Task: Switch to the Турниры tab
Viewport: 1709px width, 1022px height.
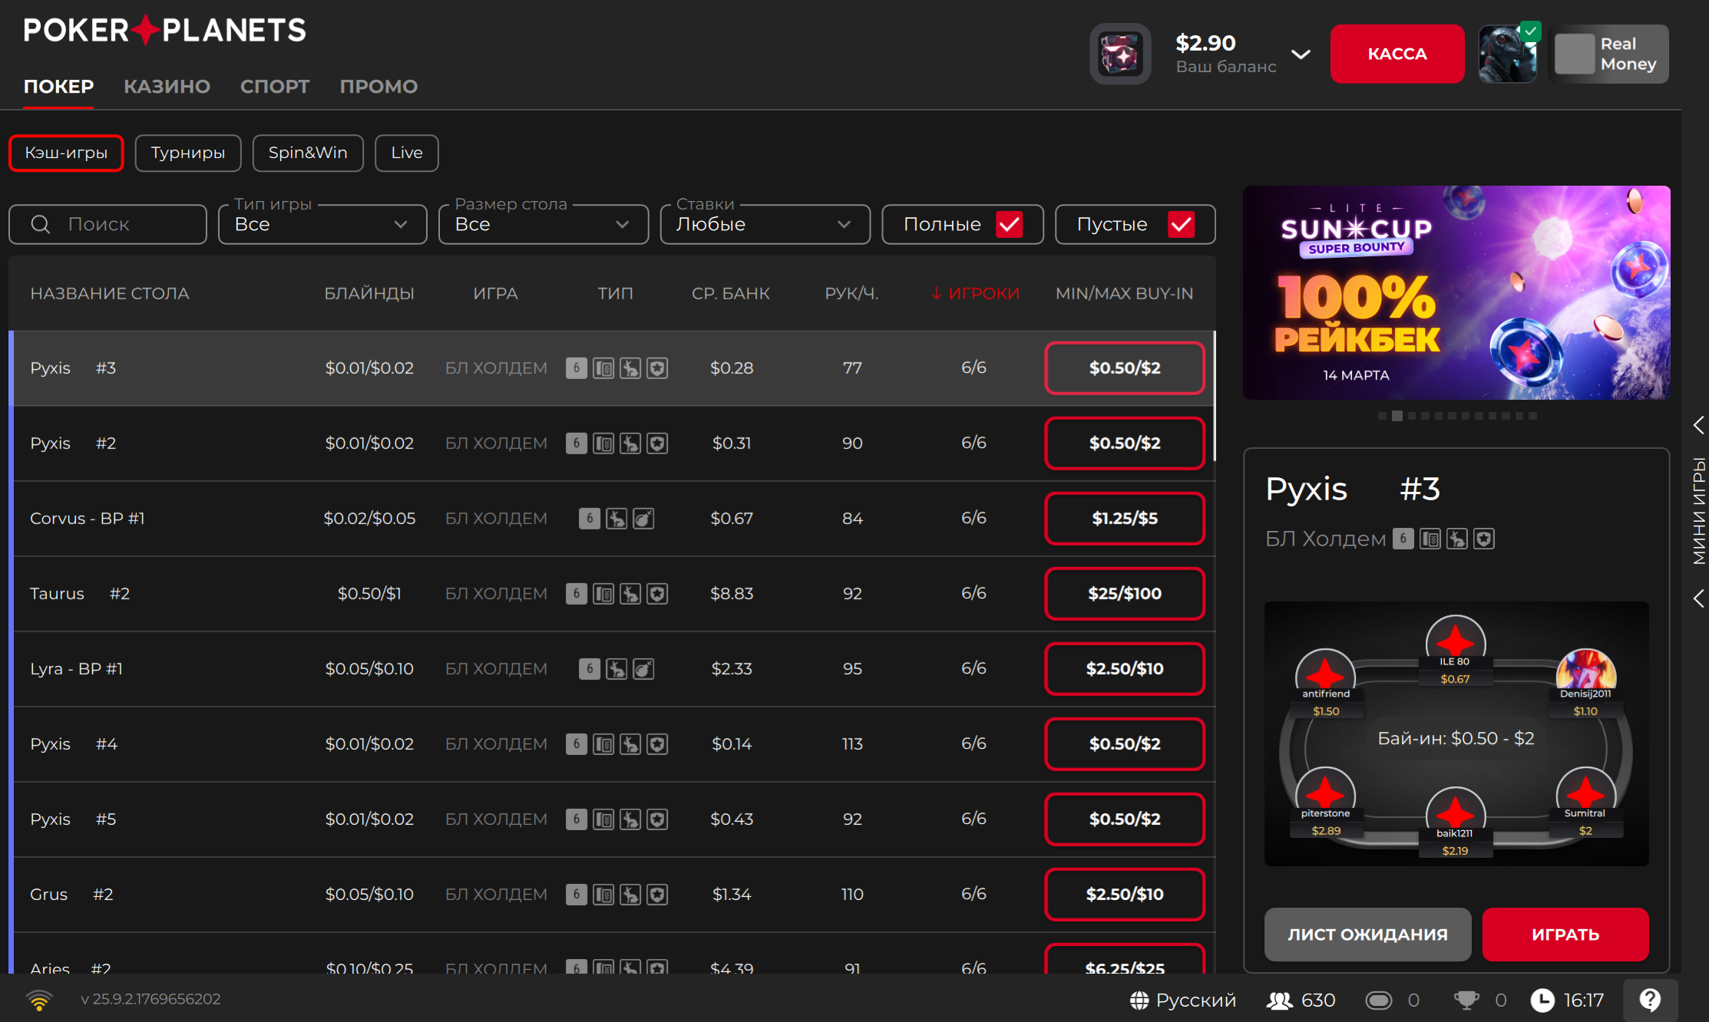Action: click(188, 153)
